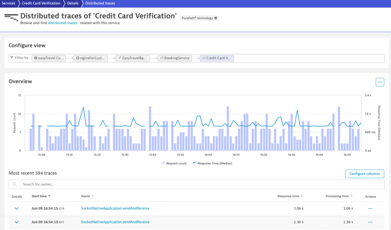This screenshot has width=391, height=230.
Task: Click the BookingService service icon in filter path
Action: (x=162, y=58)
